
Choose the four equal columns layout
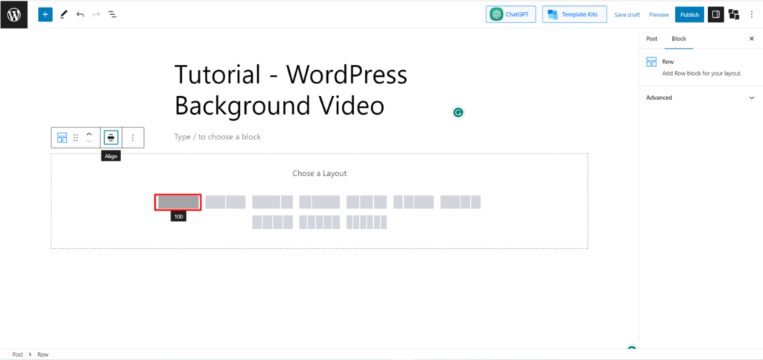273,222
